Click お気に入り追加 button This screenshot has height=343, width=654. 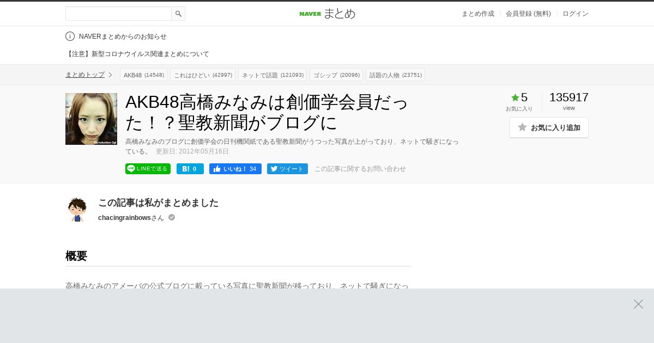[549, 127]
